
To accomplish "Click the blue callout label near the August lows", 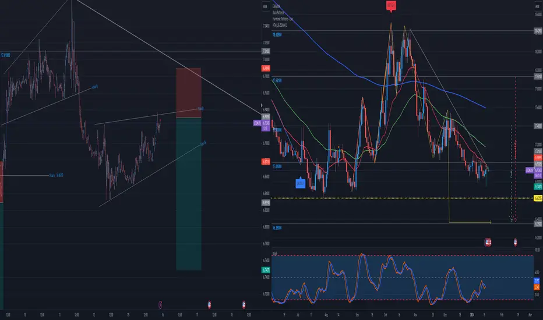I will (300, 183).
